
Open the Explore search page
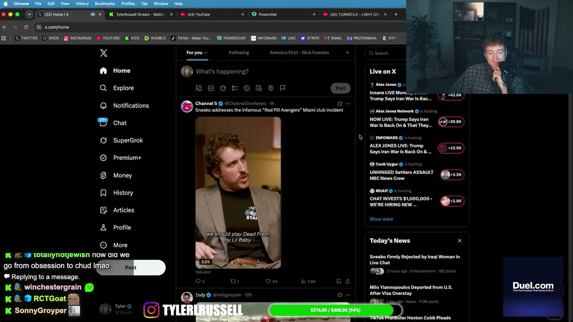point(117,88)
